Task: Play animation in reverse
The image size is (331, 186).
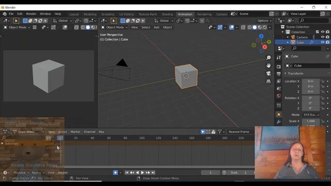Action: tap(137, 173)
